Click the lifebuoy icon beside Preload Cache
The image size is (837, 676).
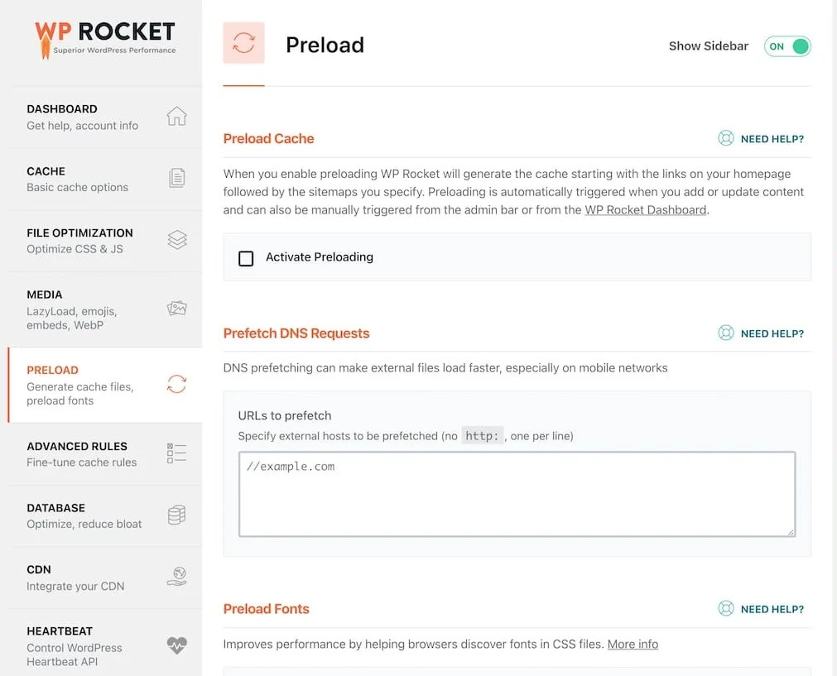click(x=725, y=138)
